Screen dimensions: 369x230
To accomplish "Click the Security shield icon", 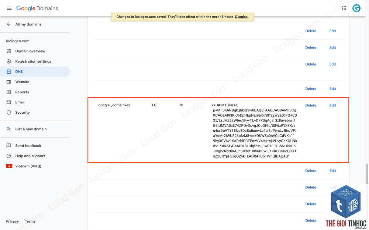I will click(9, 112).
